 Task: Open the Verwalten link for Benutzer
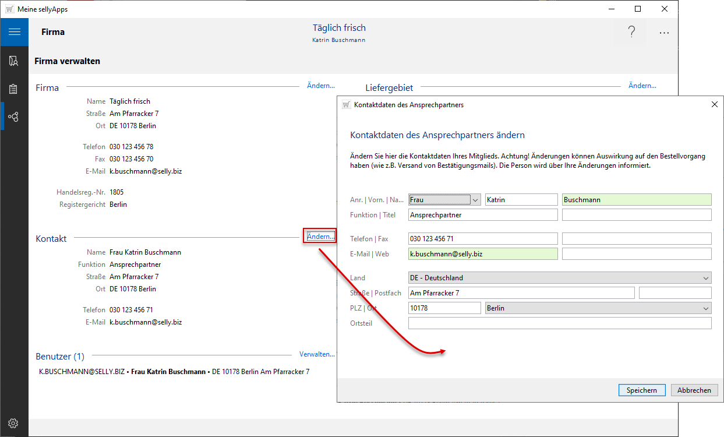pyautogui.click(x=317, y=354)
